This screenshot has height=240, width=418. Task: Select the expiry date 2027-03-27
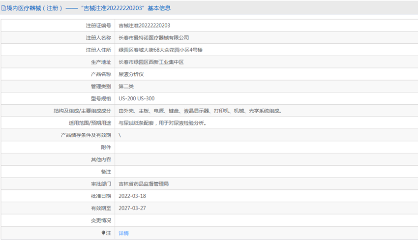[x=132, y=208]
